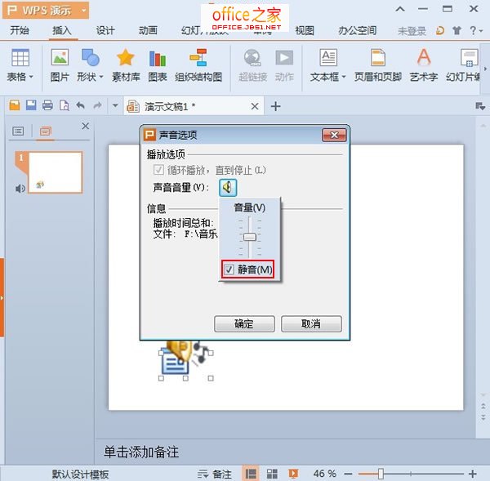Undo the last action
This screenshot has height=481, width=490.
pos(81,105)
